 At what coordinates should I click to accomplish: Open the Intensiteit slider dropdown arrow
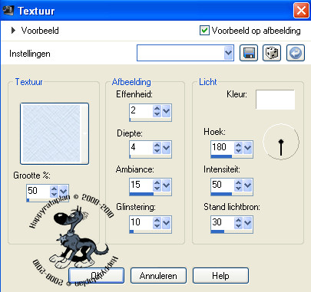pyautogui.click(x=248, y=185)
